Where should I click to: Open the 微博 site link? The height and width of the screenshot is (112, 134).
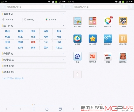33,48
